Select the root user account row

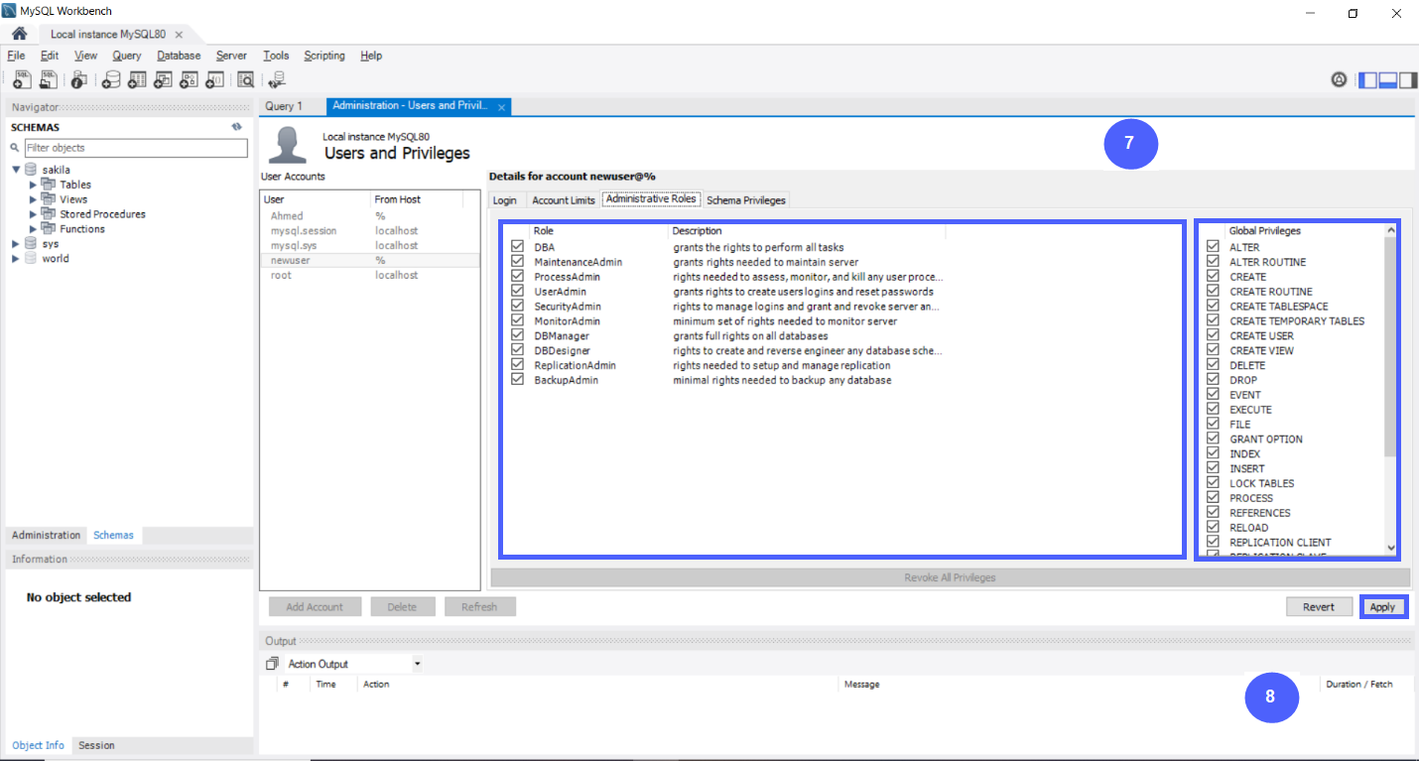point(369,275)
